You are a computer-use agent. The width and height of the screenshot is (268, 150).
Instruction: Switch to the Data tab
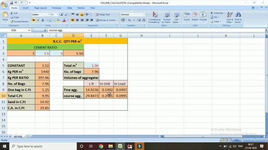click(70, 8)
